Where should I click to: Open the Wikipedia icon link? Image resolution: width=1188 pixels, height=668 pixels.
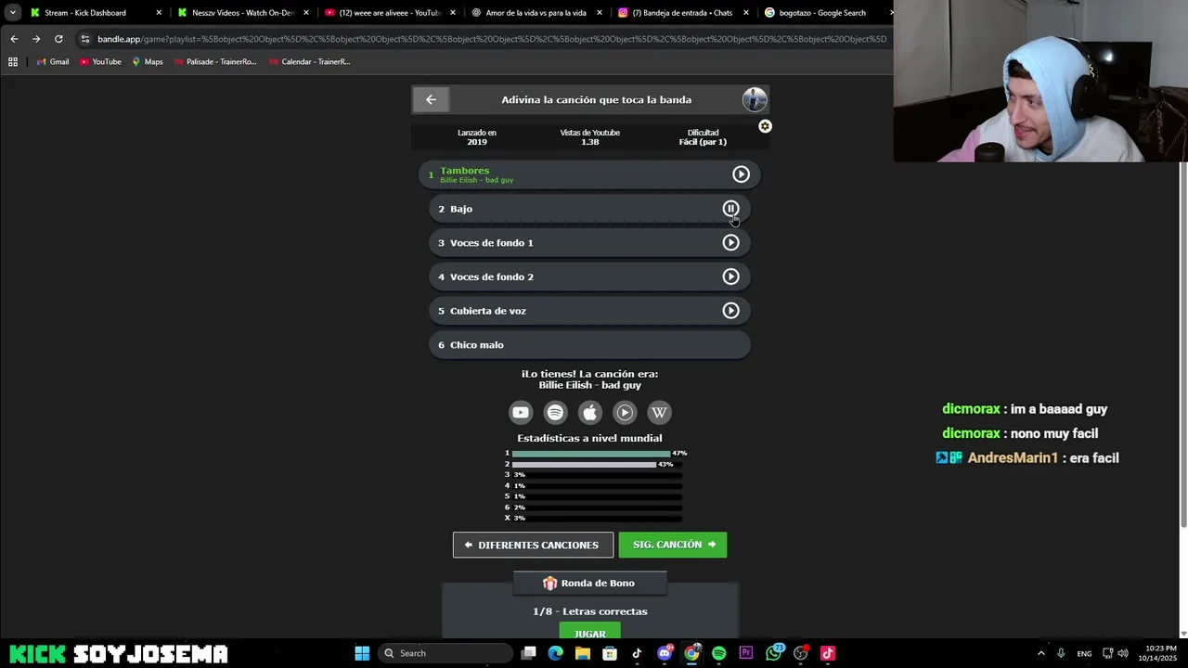click(659, 413)
